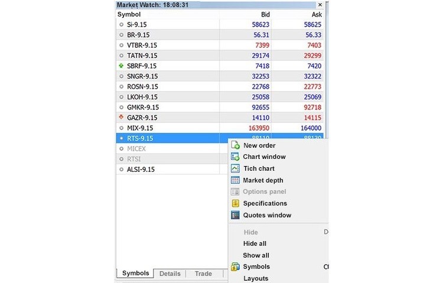Click GMKR-9.15 ask value 92718
This screenshot has height=283, width=443.
(x=312, y=108)
